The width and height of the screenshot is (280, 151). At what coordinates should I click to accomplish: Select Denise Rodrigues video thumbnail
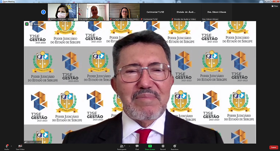62,12
